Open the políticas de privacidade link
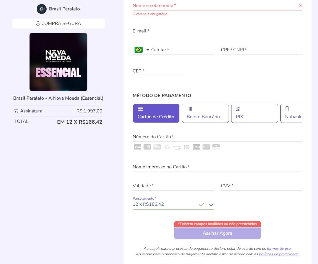The height and width of the screenshot is (264, 318). (x=279, y=254)
